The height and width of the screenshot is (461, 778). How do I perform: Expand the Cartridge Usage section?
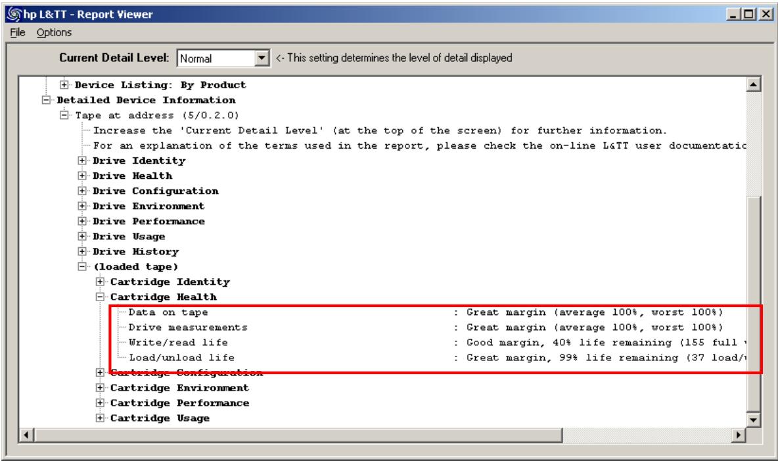coord(100,418)
